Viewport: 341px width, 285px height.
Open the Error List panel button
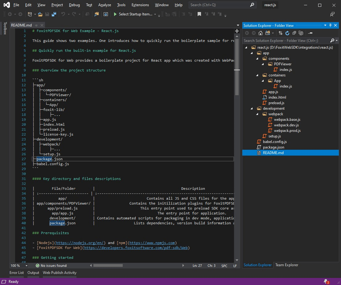tap(17, 273)
